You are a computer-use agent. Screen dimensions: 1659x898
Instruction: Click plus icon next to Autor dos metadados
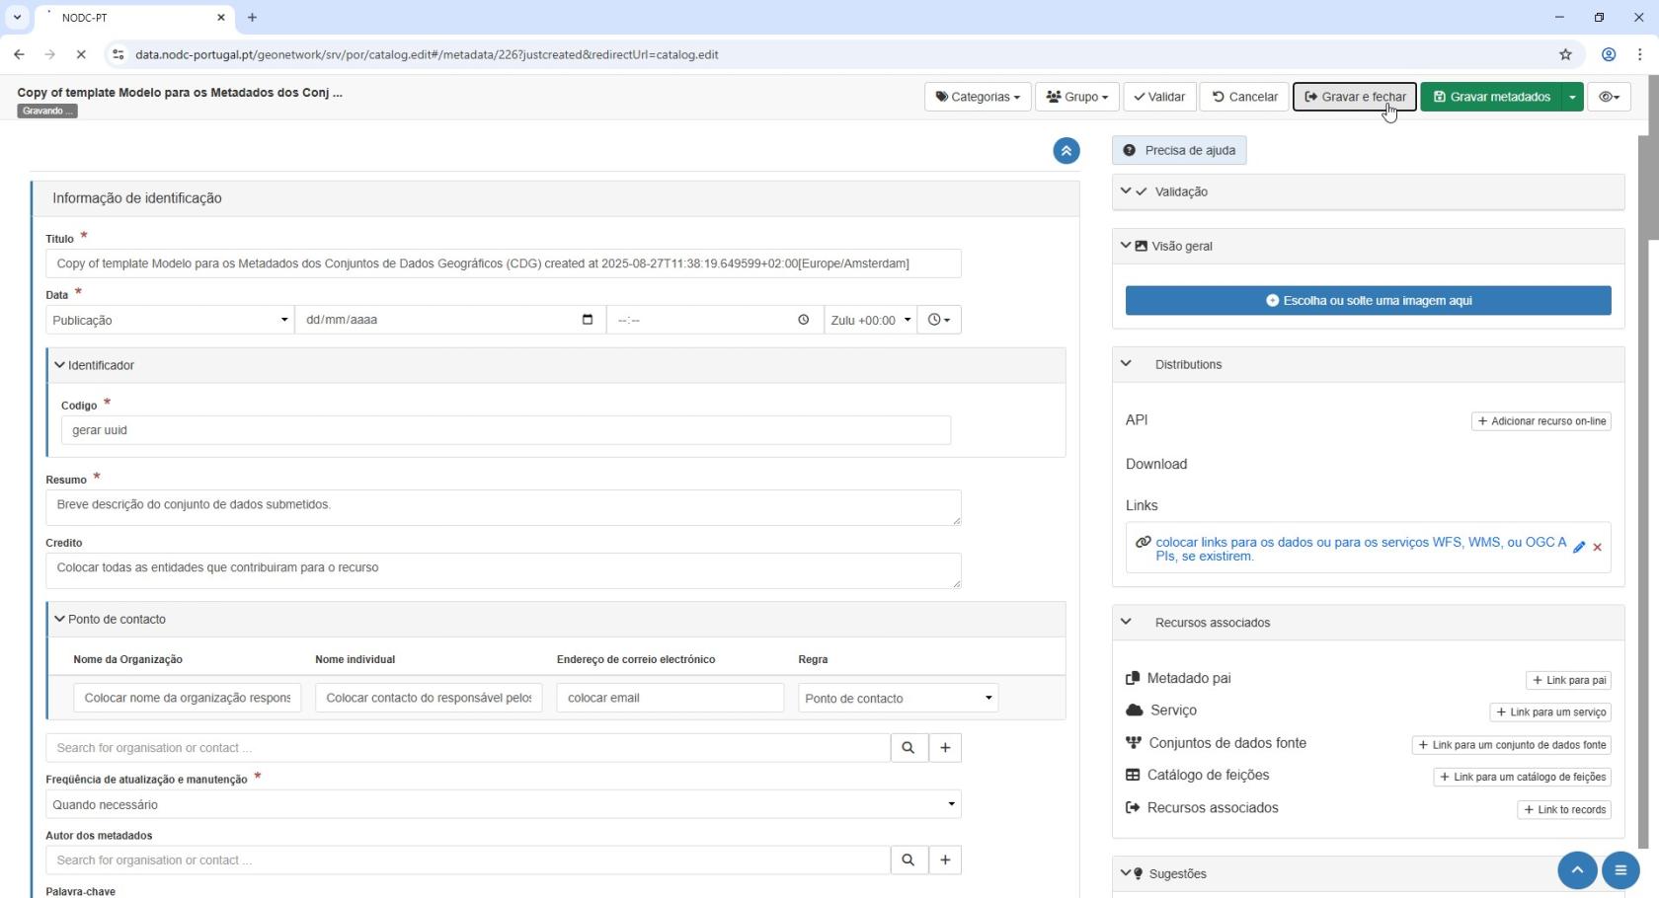[x=945, y=861]
